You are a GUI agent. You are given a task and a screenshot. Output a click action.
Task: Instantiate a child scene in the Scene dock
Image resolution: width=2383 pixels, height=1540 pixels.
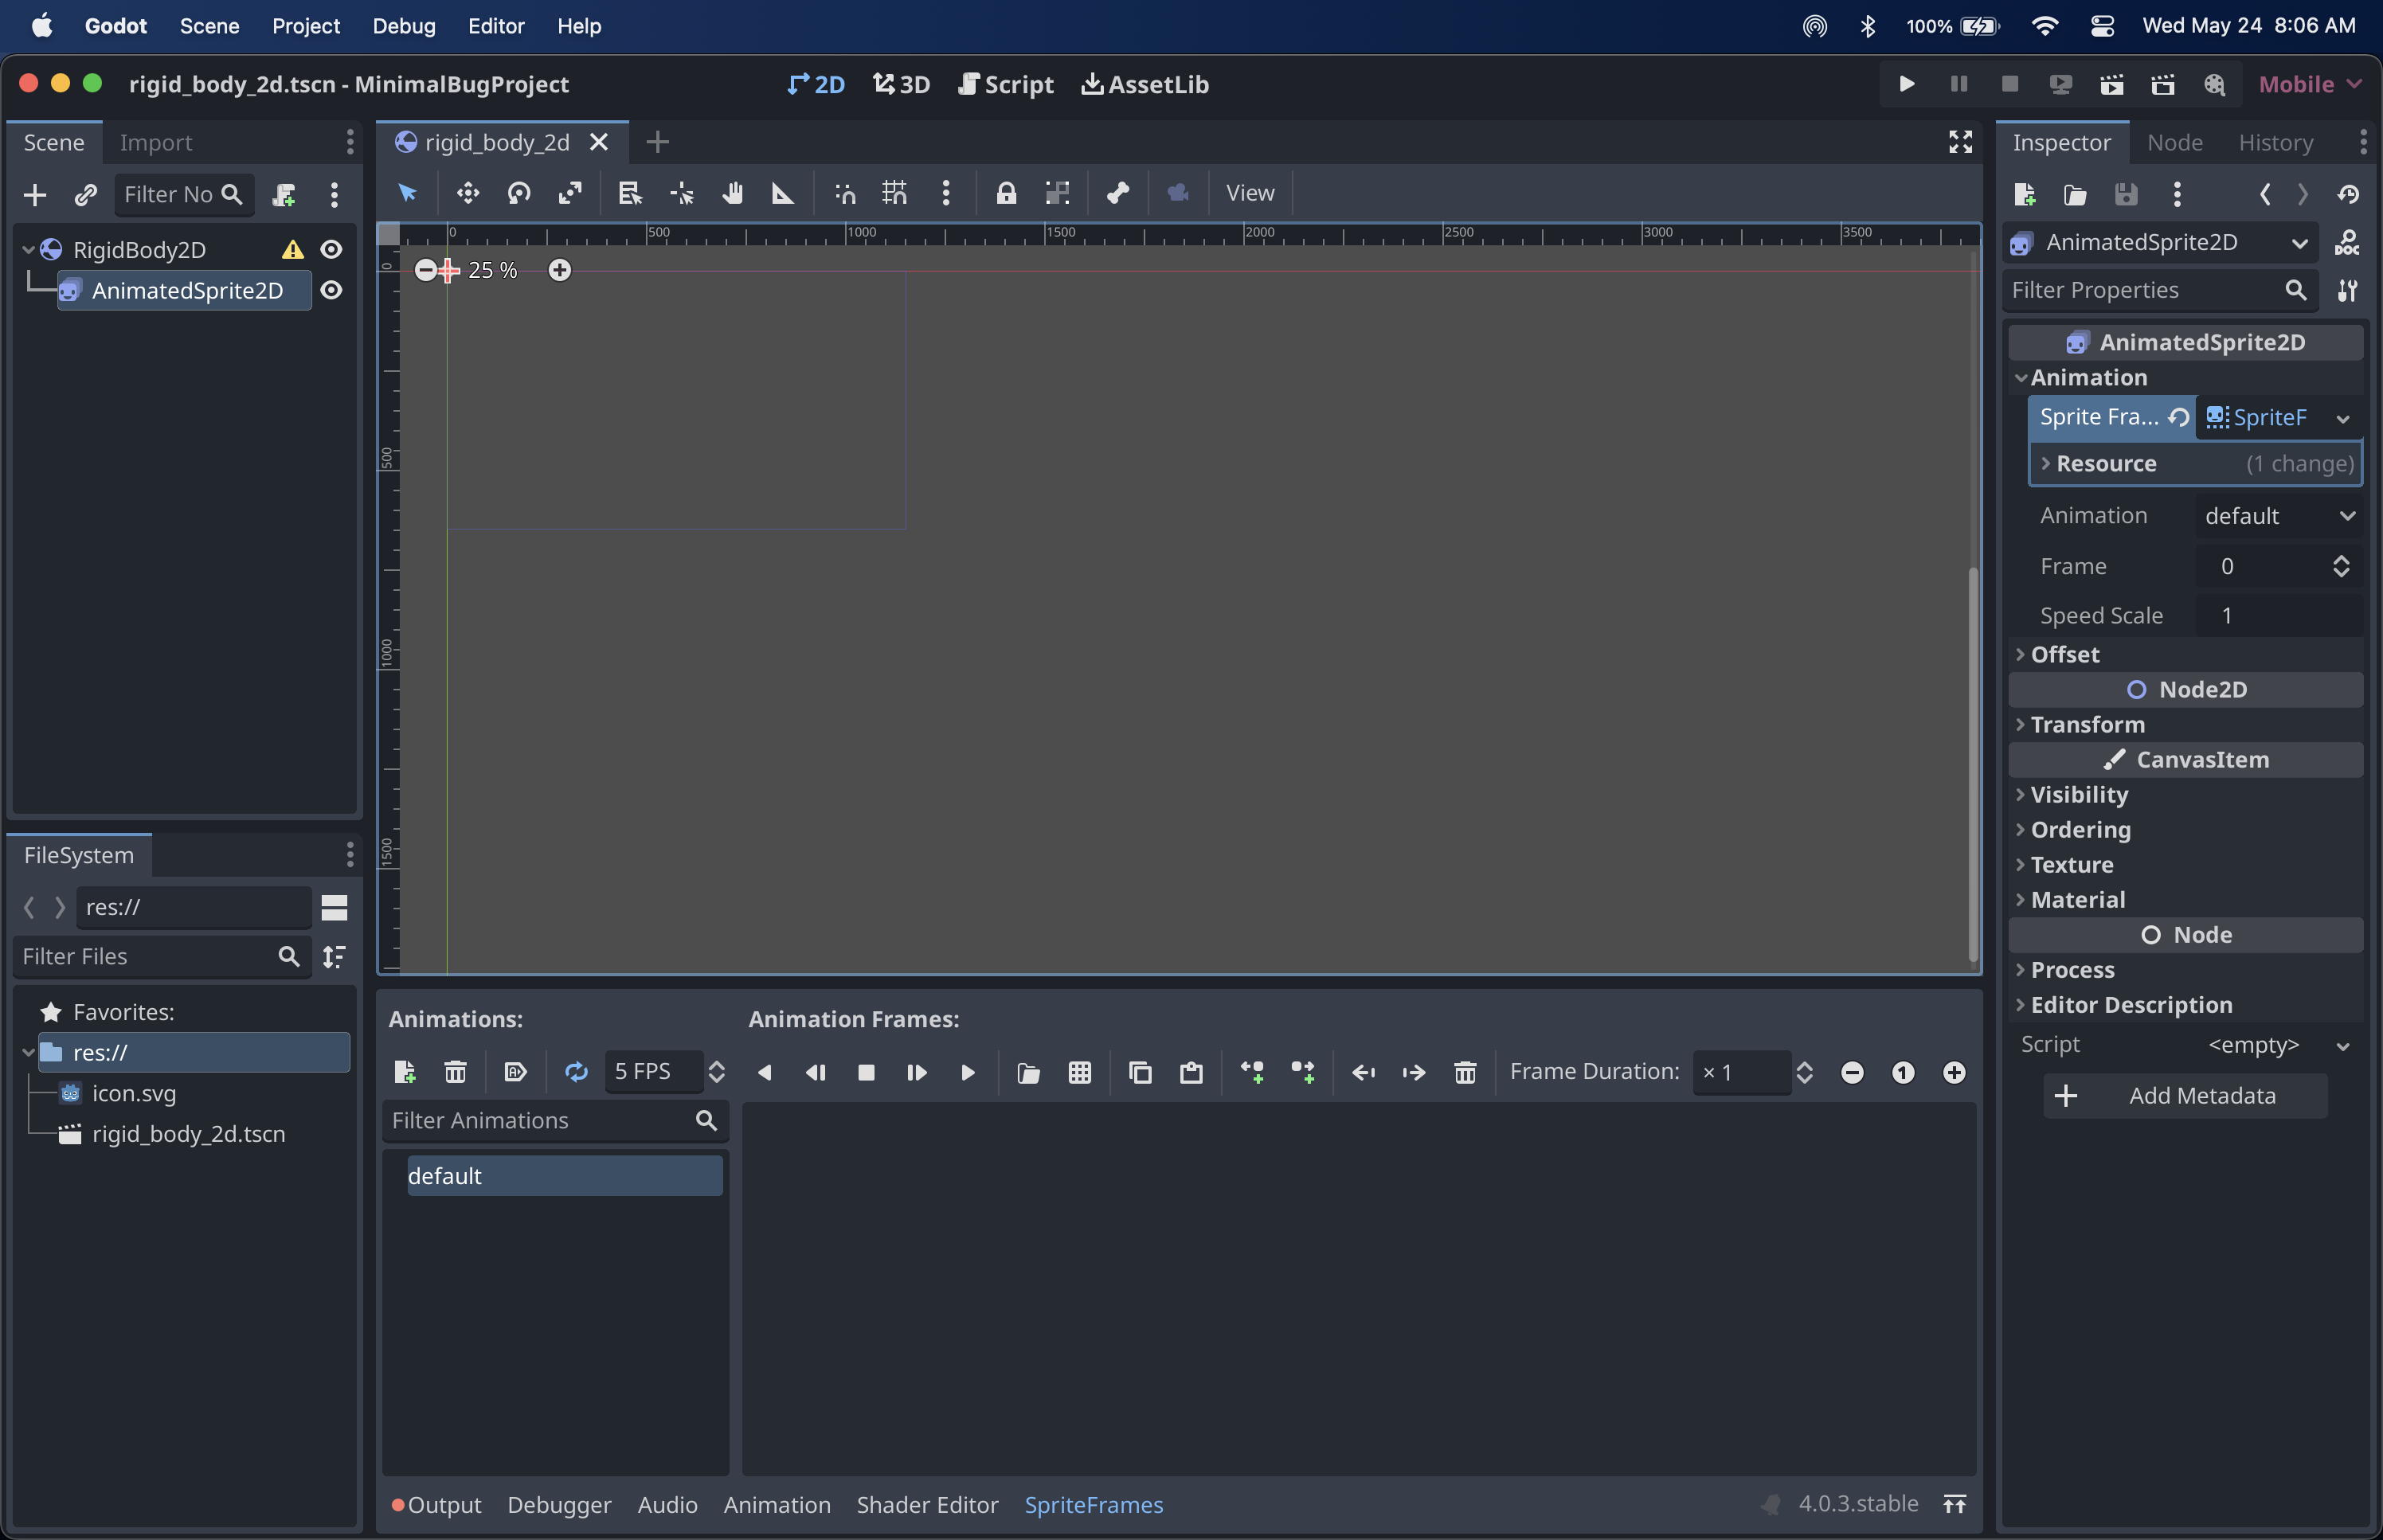86,194
